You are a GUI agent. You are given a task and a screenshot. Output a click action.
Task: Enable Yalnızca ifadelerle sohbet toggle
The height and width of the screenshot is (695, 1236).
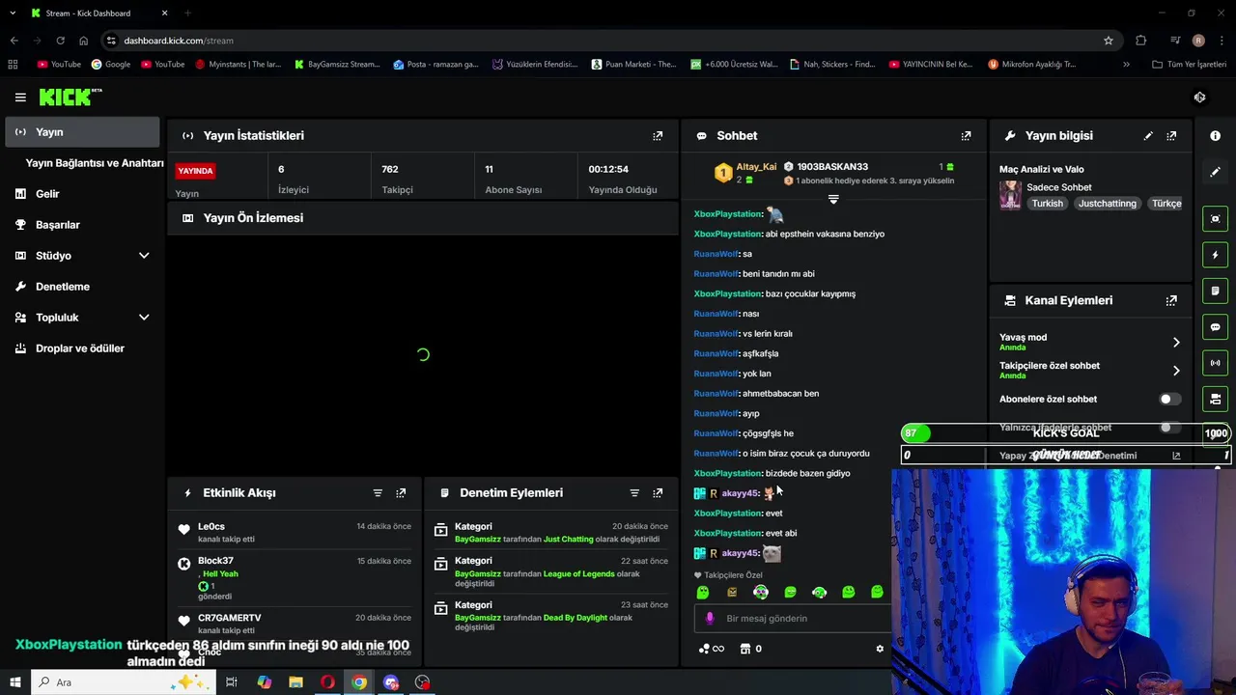pyautogui.click(x=1169, y=428)
